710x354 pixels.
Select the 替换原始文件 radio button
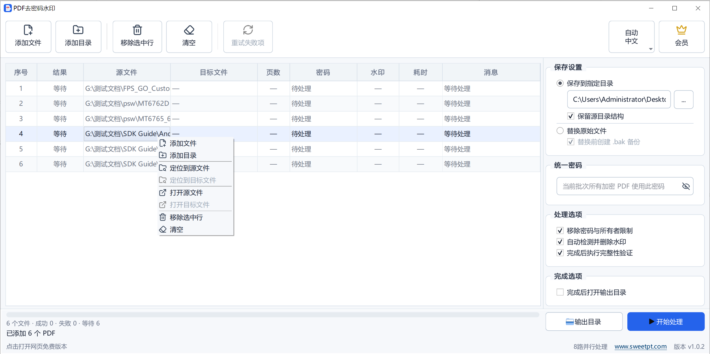point(560,131)
